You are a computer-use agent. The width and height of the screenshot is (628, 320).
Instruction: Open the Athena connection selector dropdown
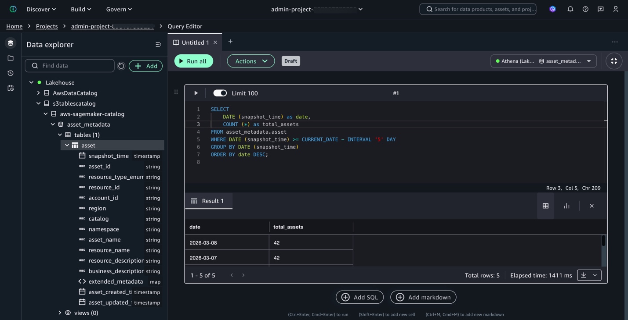tap(543, 61)
